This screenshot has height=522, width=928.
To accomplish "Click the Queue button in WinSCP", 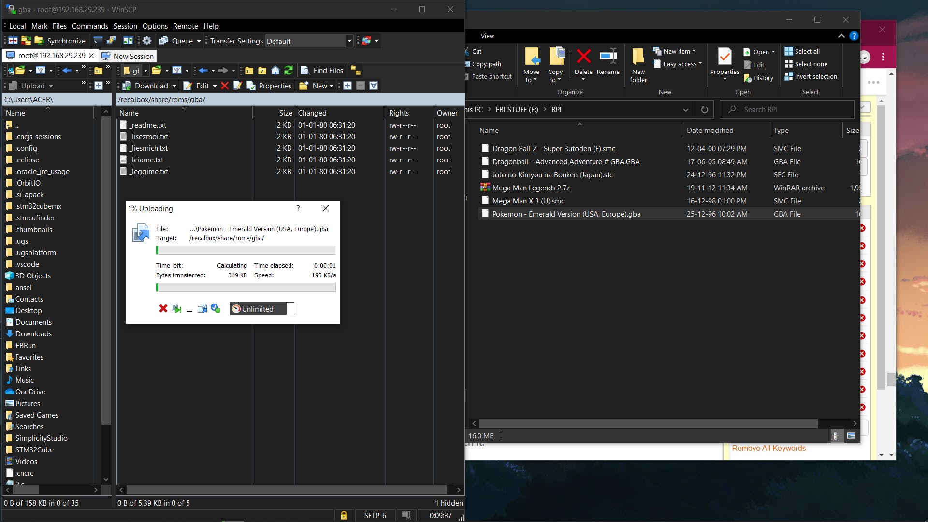I will coord(177,41).
